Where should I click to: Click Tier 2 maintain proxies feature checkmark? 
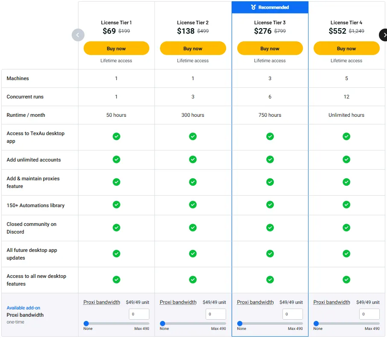(x=193, y=182)
